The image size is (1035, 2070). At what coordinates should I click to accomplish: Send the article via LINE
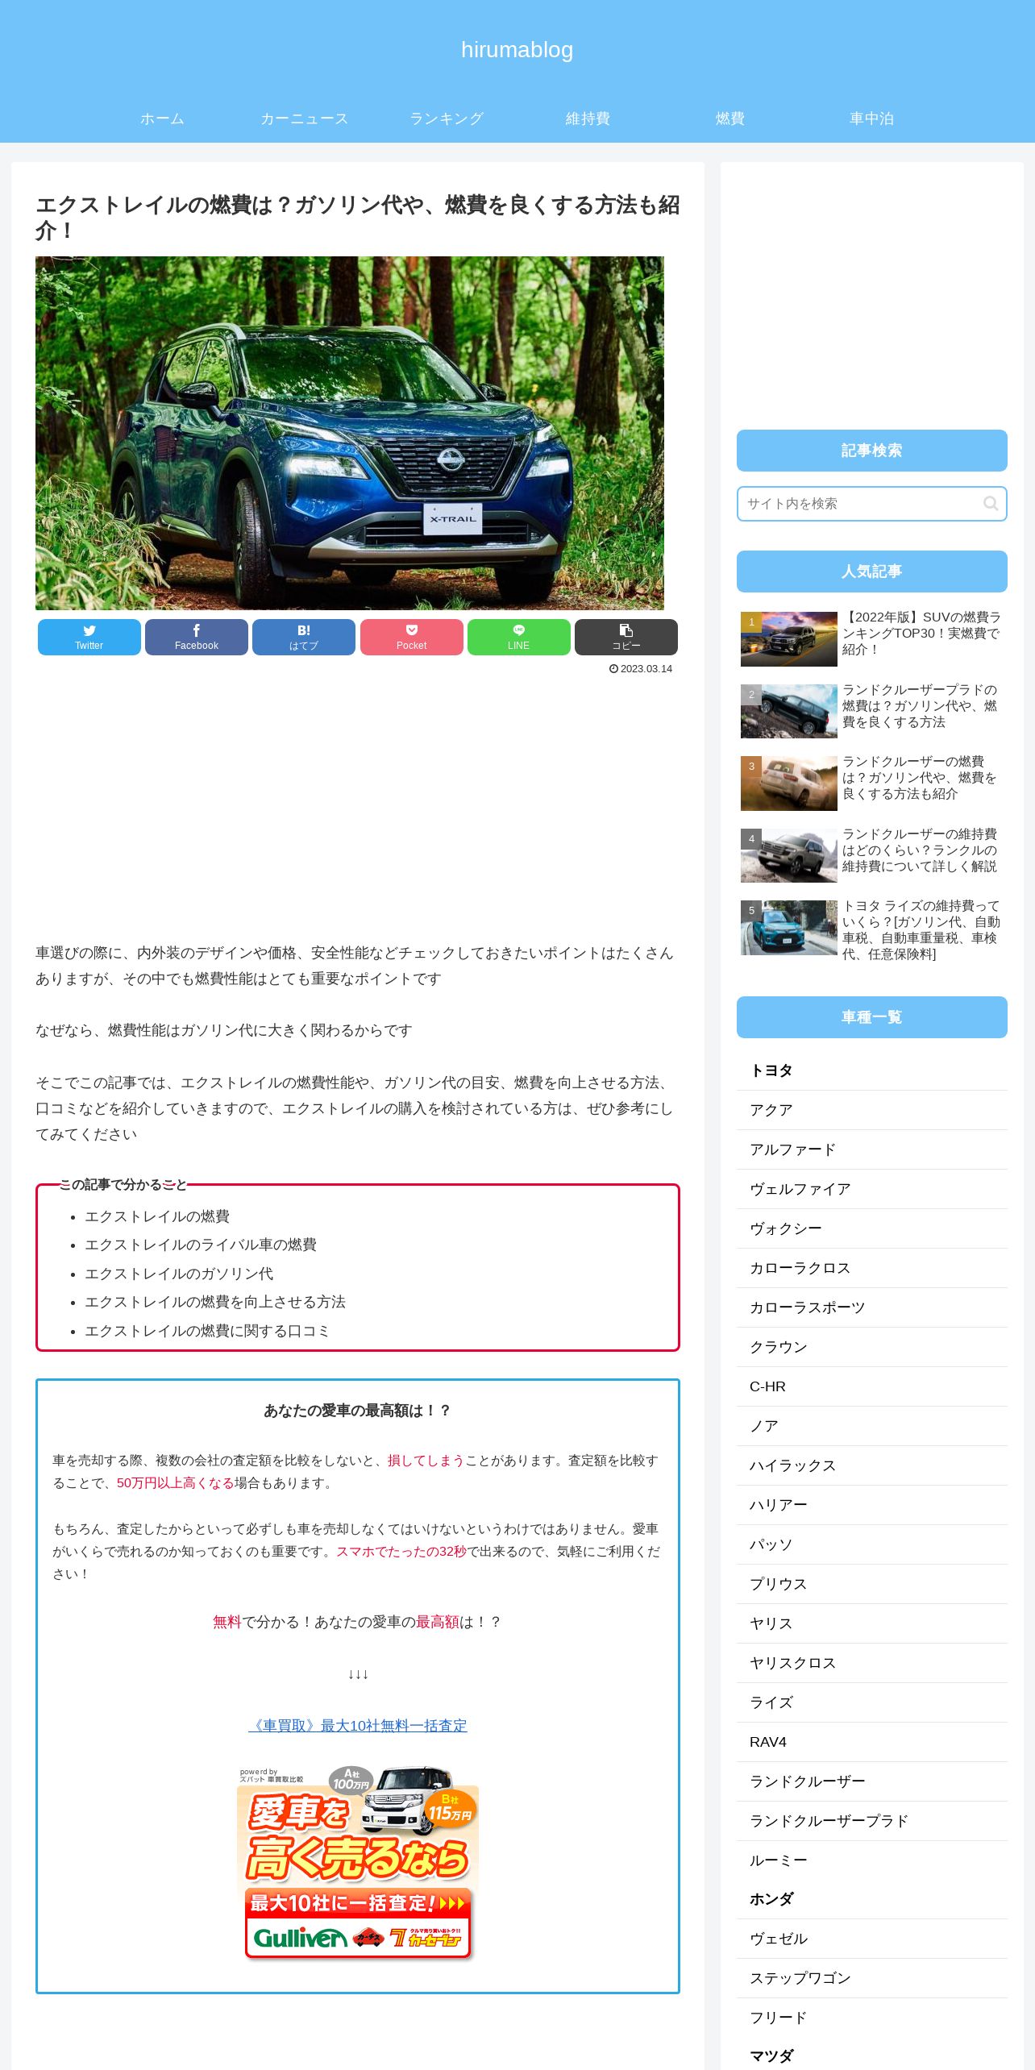pyautogui.click(x=518, y=637)
